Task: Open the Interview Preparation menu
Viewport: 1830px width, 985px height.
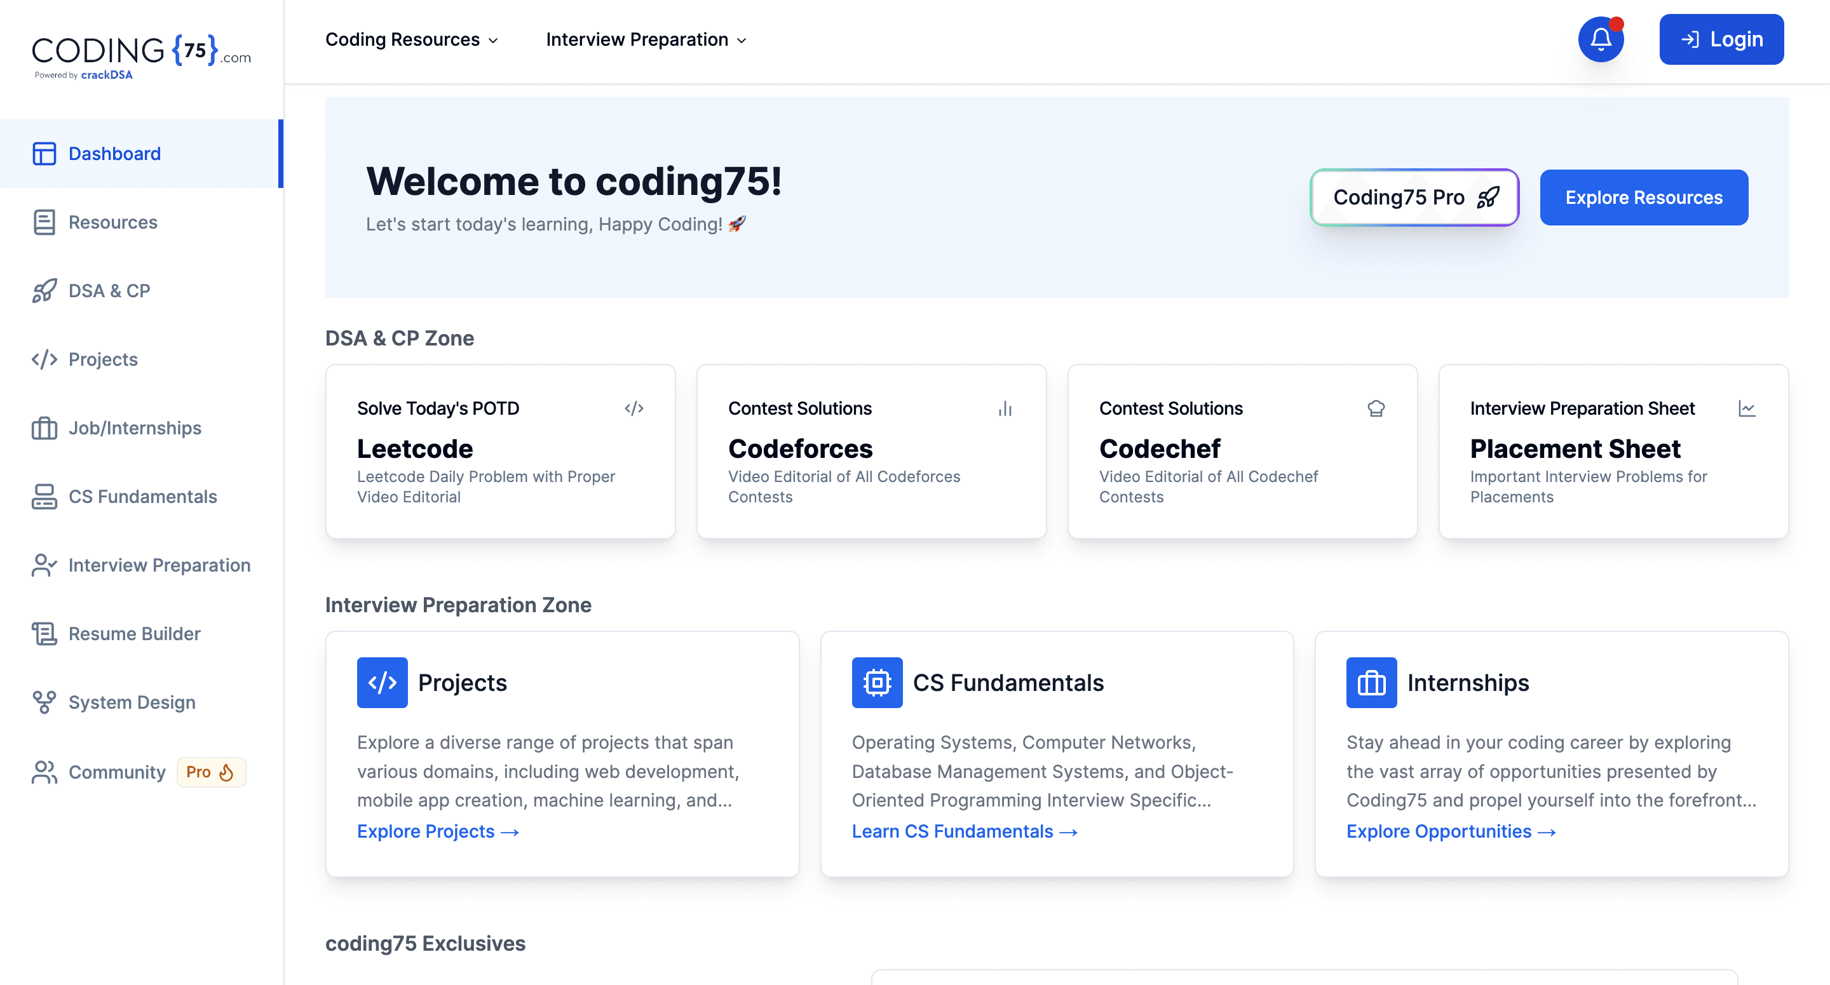Action: [645, 39]
